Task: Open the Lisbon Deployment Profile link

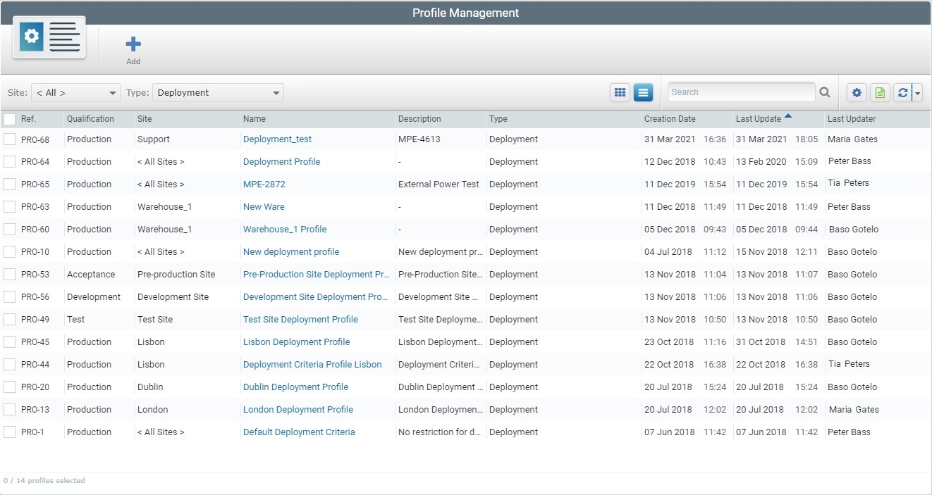Action: [x=296, y=342]
